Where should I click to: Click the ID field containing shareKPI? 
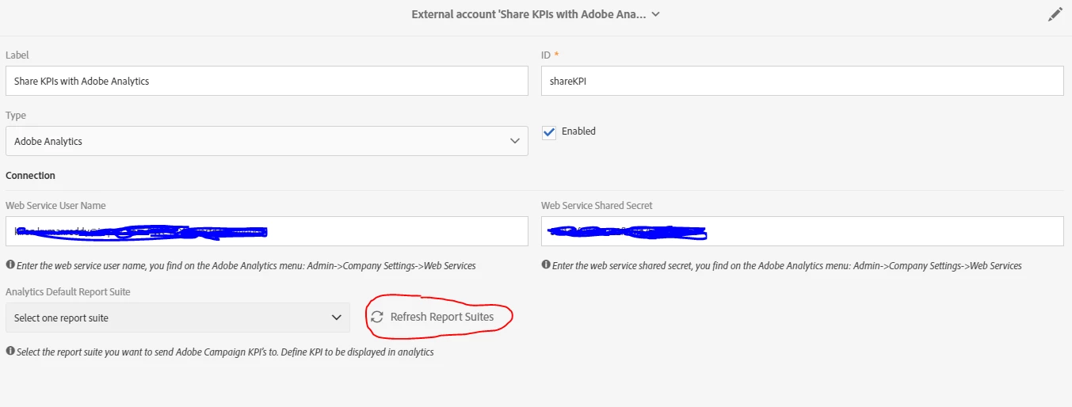[x=802, y=81]
